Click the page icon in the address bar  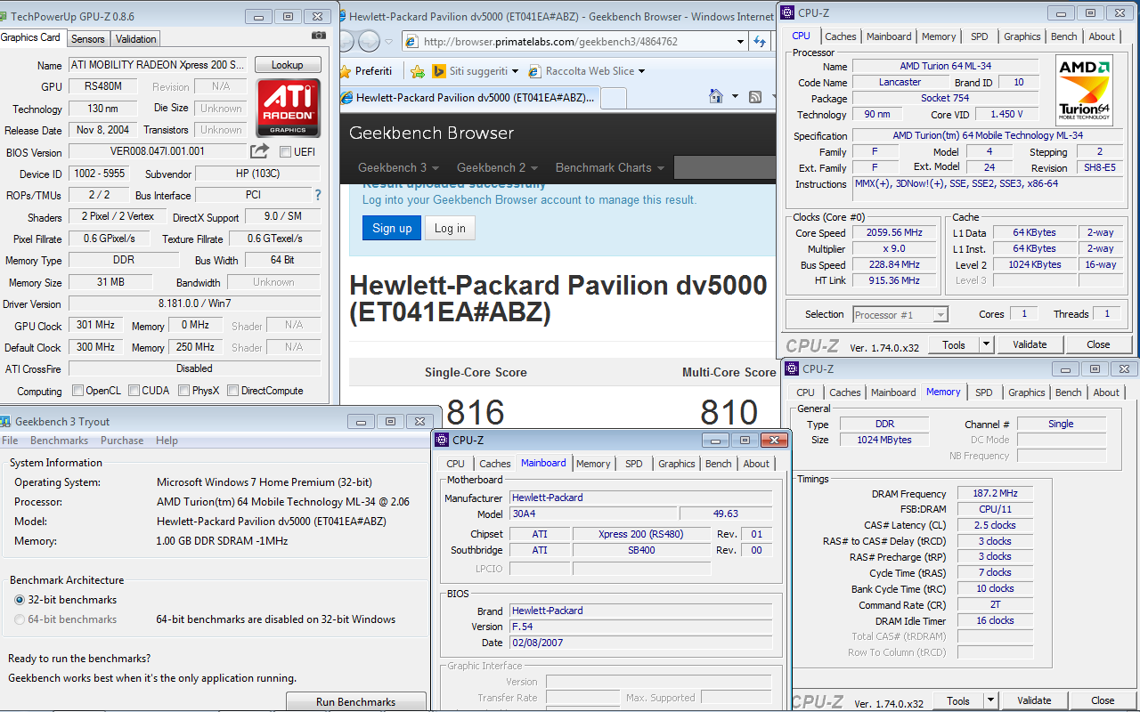pyautogui.click(x=411, y=41)
